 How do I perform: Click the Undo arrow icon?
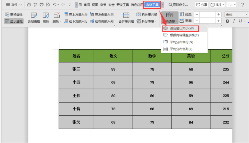tap(55, 5)
